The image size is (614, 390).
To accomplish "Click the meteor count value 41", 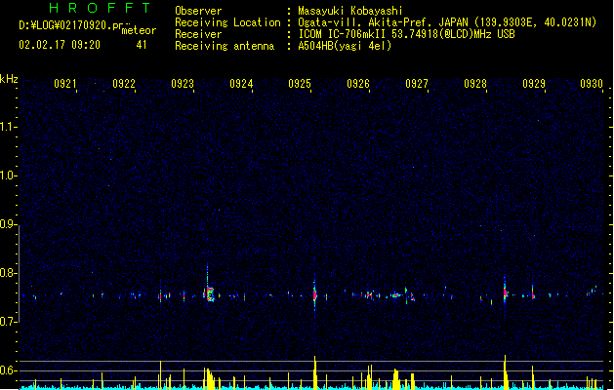I will [142, 45].
